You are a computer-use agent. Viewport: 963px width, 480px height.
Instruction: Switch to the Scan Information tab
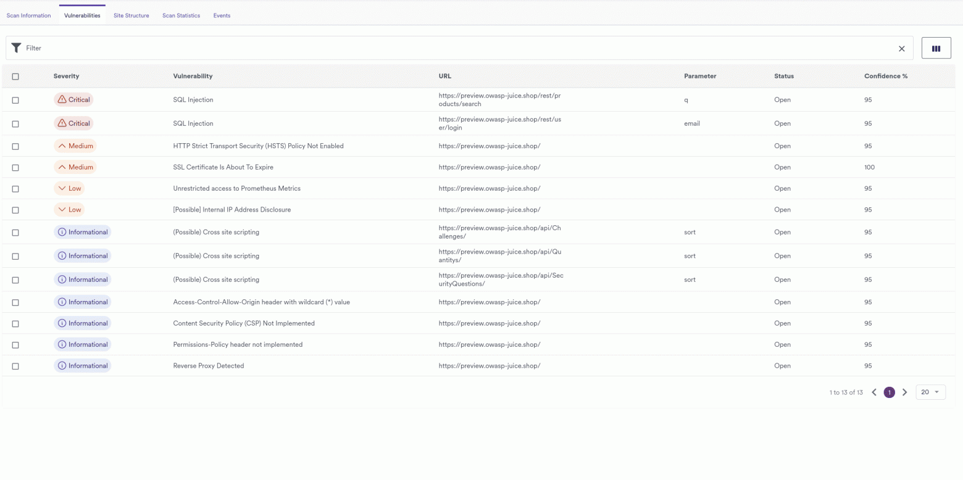28,15
